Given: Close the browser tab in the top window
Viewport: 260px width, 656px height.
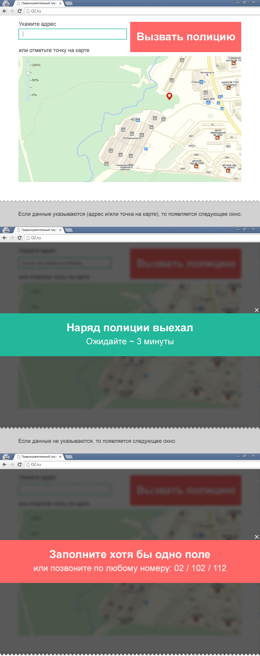Looking at the screenshot, I should point(60,3).
